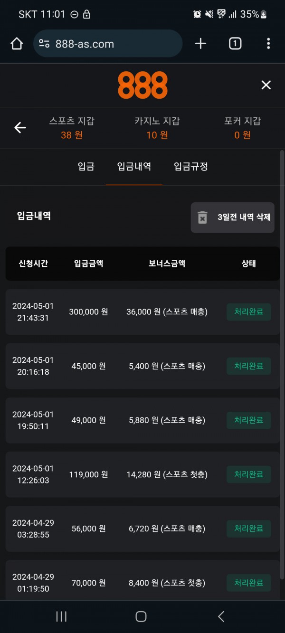Tap the browser home icon
The width and height of the screenshot is (285, 633).
pyautogui.click(x=17, y=44)
